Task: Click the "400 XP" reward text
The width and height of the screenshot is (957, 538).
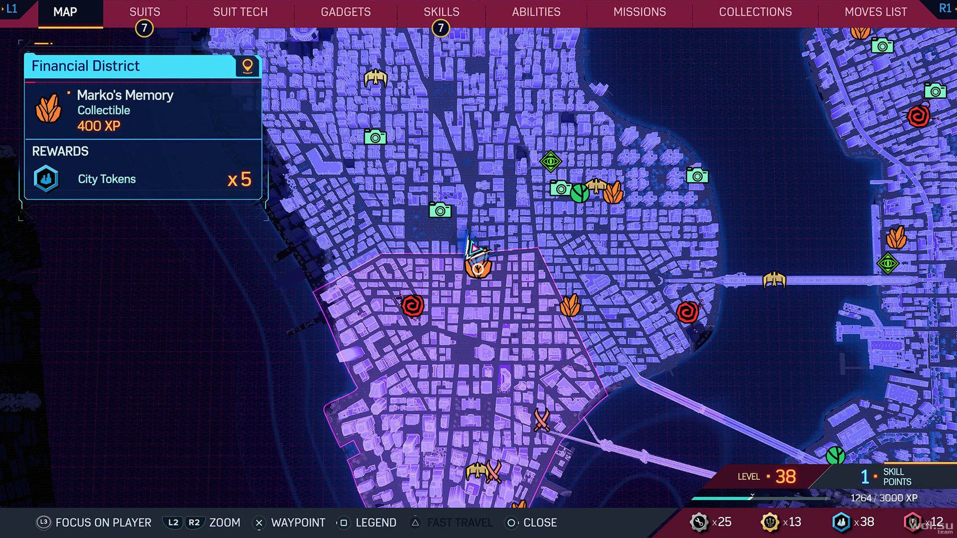Action: pyautogui.click(x=99, y=126)
